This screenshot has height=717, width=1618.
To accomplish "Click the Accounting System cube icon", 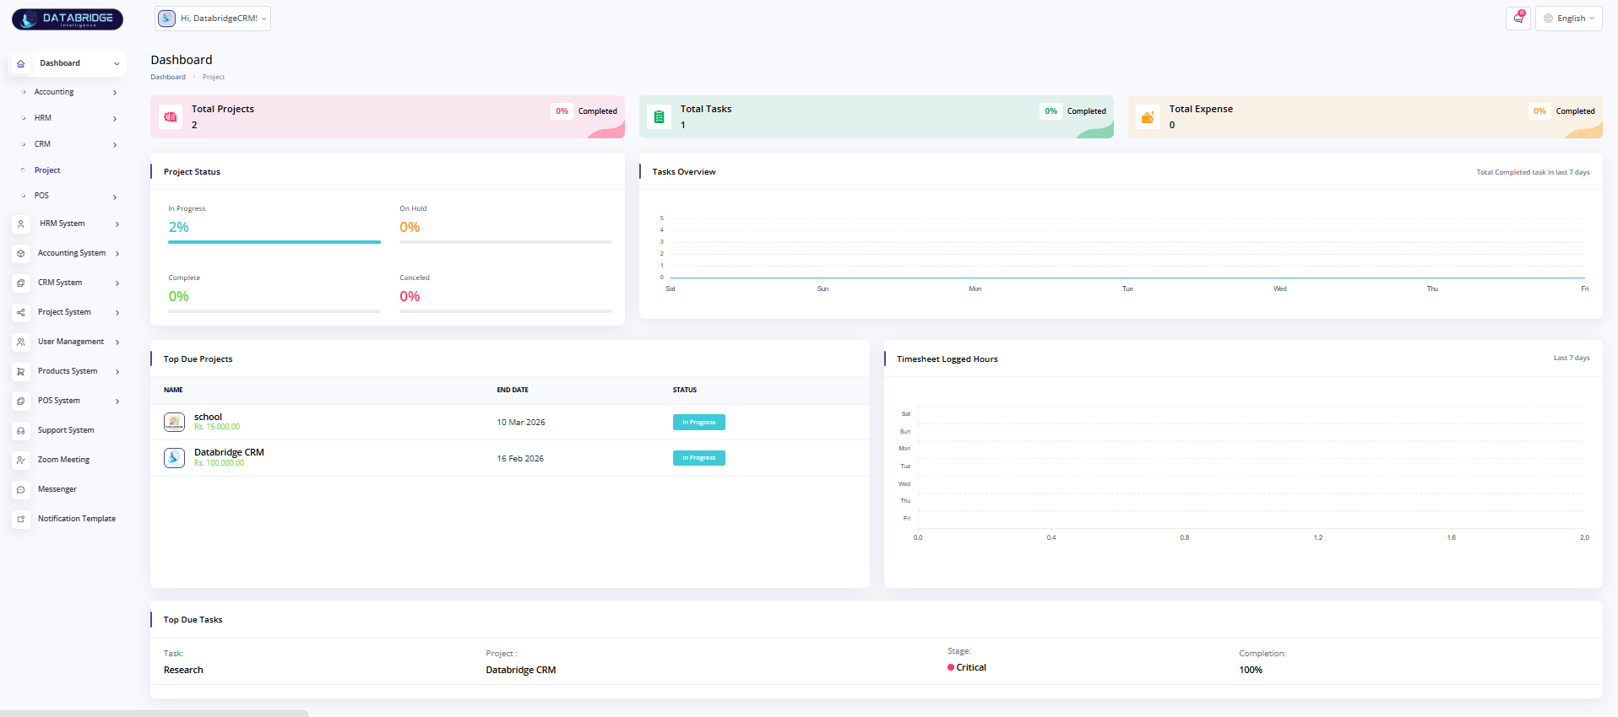I will tap(21, 253).
